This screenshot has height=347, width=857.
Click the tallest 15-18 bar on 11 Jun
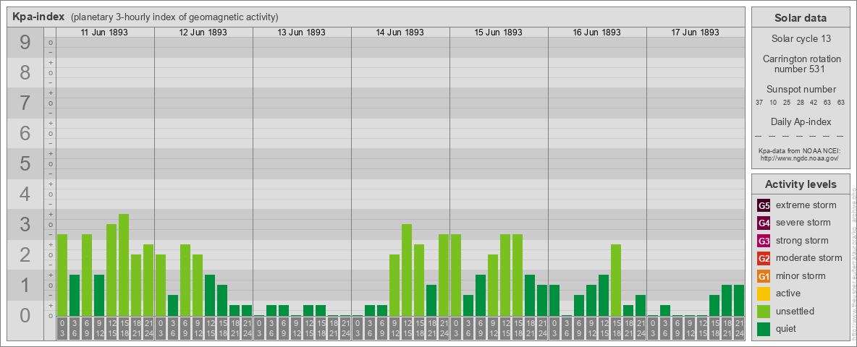(124, 265)
